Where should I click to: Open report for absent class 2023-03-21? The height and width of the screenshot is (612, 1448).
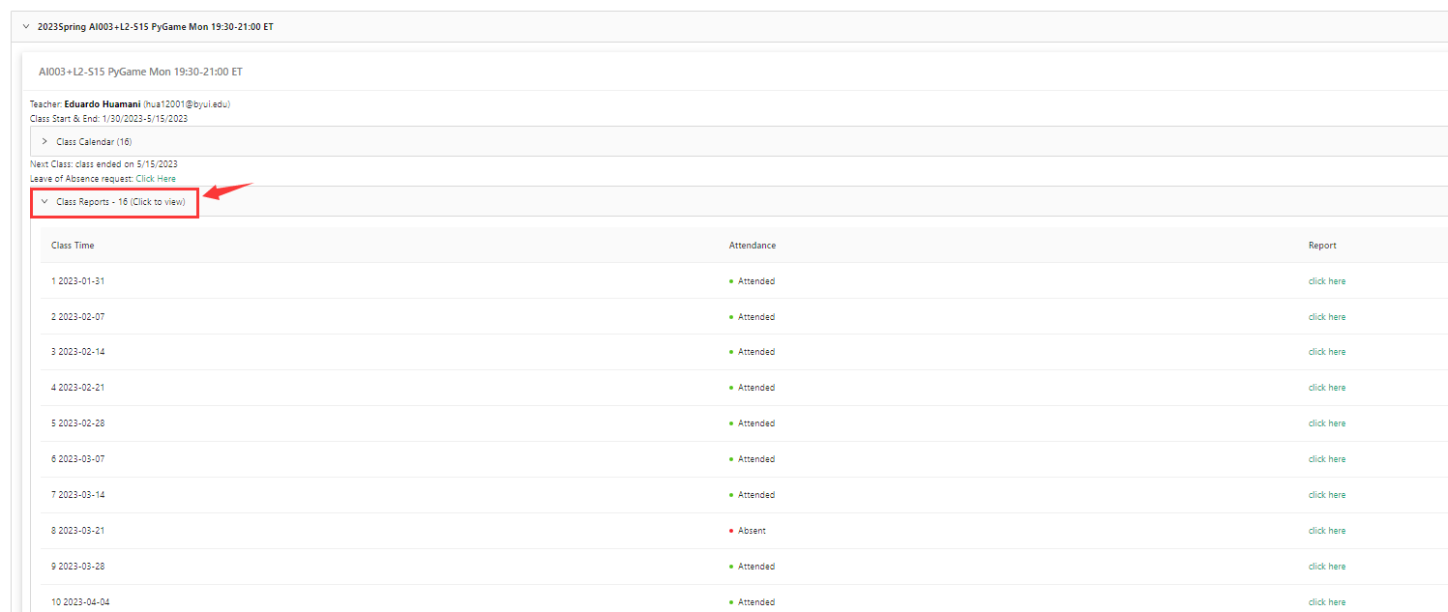tap(1326, 531)
